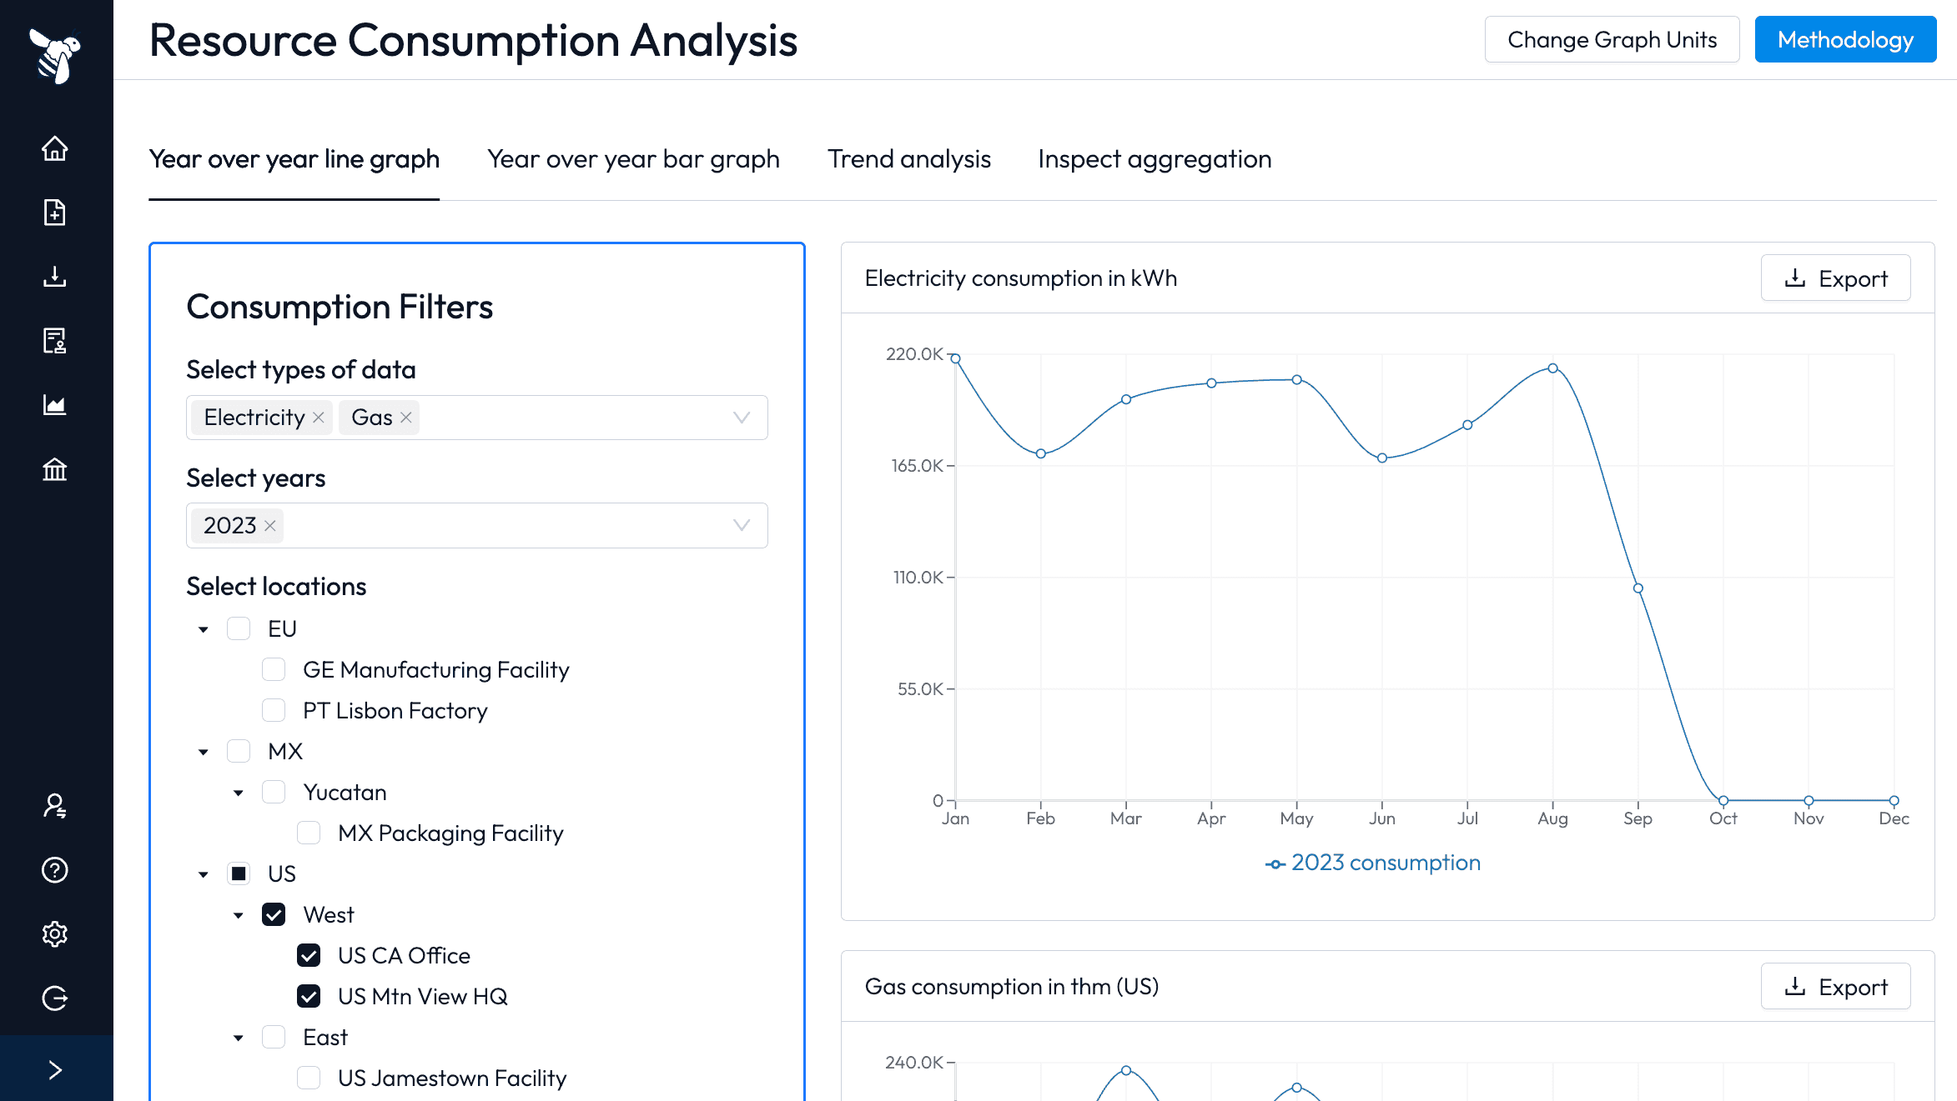The image size is (1957, 1101).
Task: Open the settings gear icon
Action: click(x=55, y=934)
